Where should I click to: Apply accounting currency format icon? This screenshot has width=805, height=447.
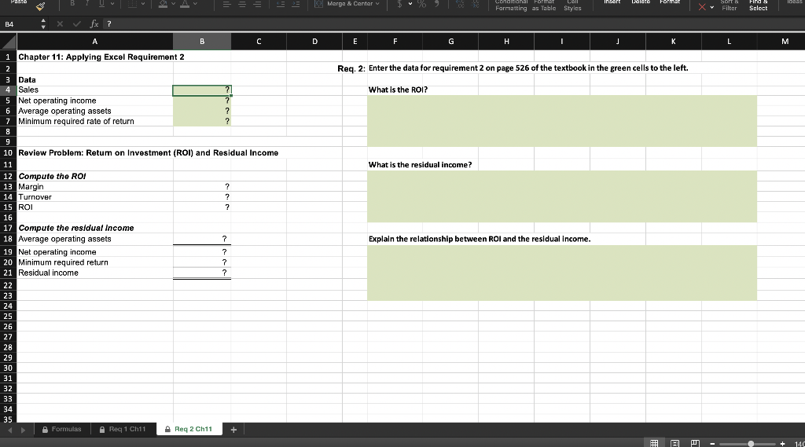click(x=399, y=4)
